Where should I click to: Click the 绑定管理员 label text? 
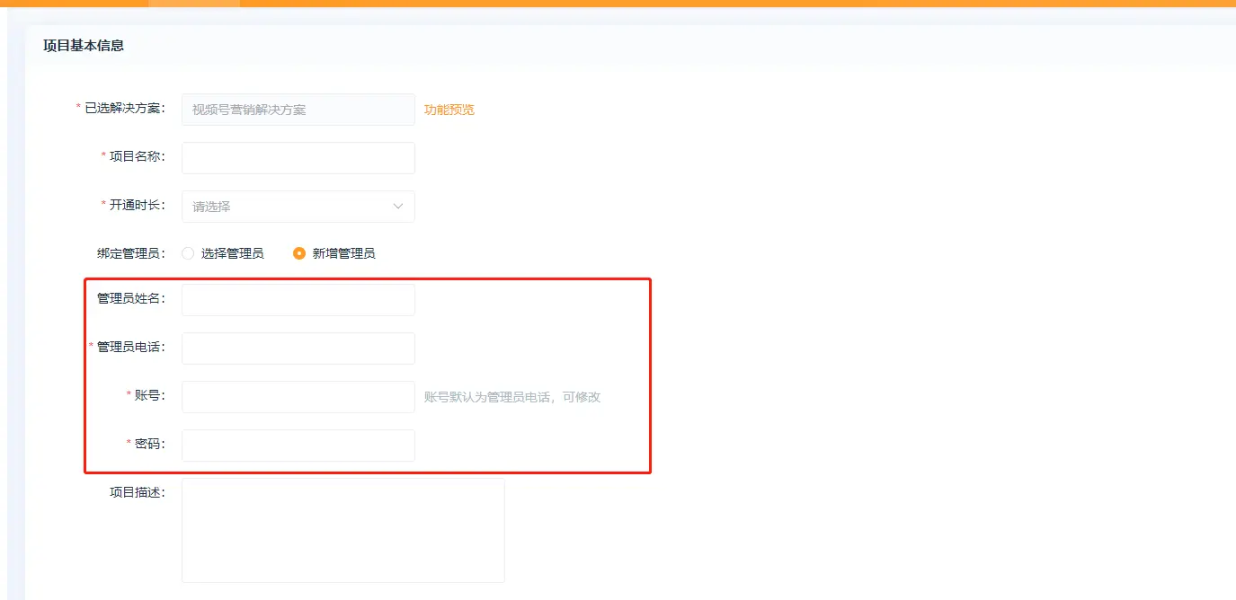pos(130,253)
